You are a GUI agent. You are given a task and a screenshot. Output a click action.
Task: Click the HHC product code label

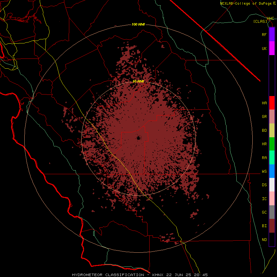click(x=270, y=18)
